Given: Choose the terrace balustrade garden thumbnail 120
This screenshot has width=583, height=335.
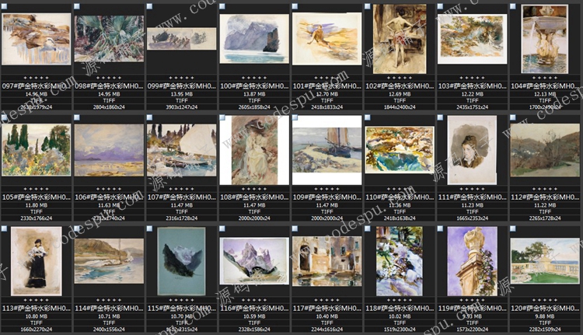Looking at the screenshot, I should pyautogui.click(x=545, y=261).
